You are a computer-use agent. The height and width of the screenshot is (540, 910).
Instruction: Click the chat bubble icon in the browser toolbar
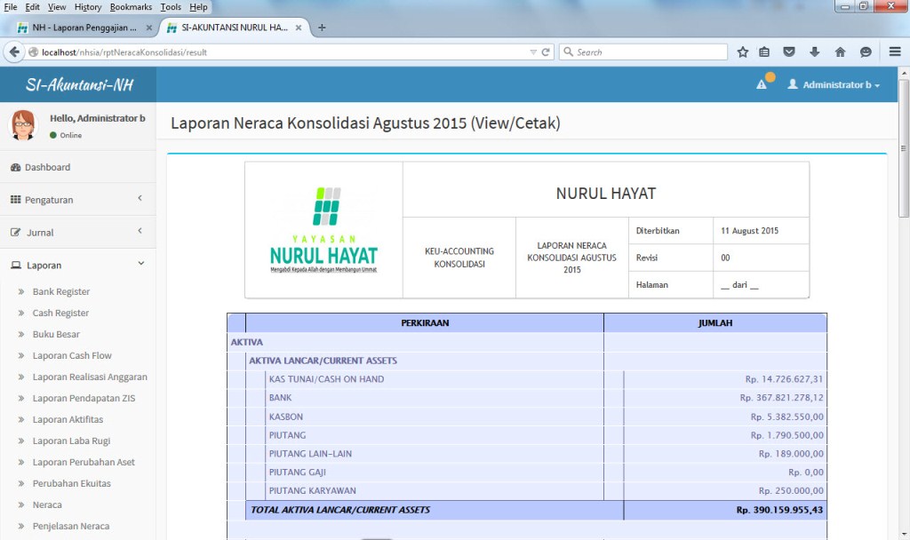pyautogui.click(x=866, y=52)
